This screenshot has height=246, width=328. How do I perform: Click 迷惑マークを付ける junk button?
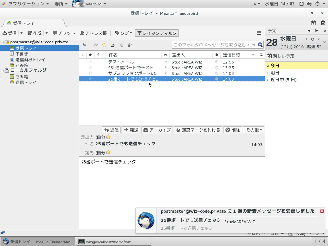pyautogui.click(x=198, y=130)
